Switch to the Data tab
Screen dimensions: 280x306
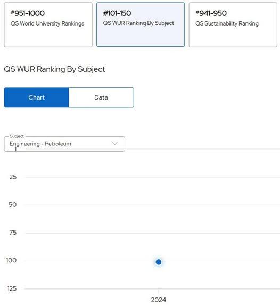click(101, 97)
